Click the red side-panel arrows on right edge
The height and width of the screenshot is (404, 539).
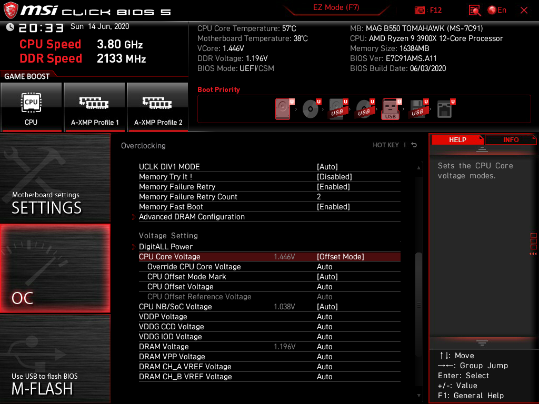tap(533, 254)
